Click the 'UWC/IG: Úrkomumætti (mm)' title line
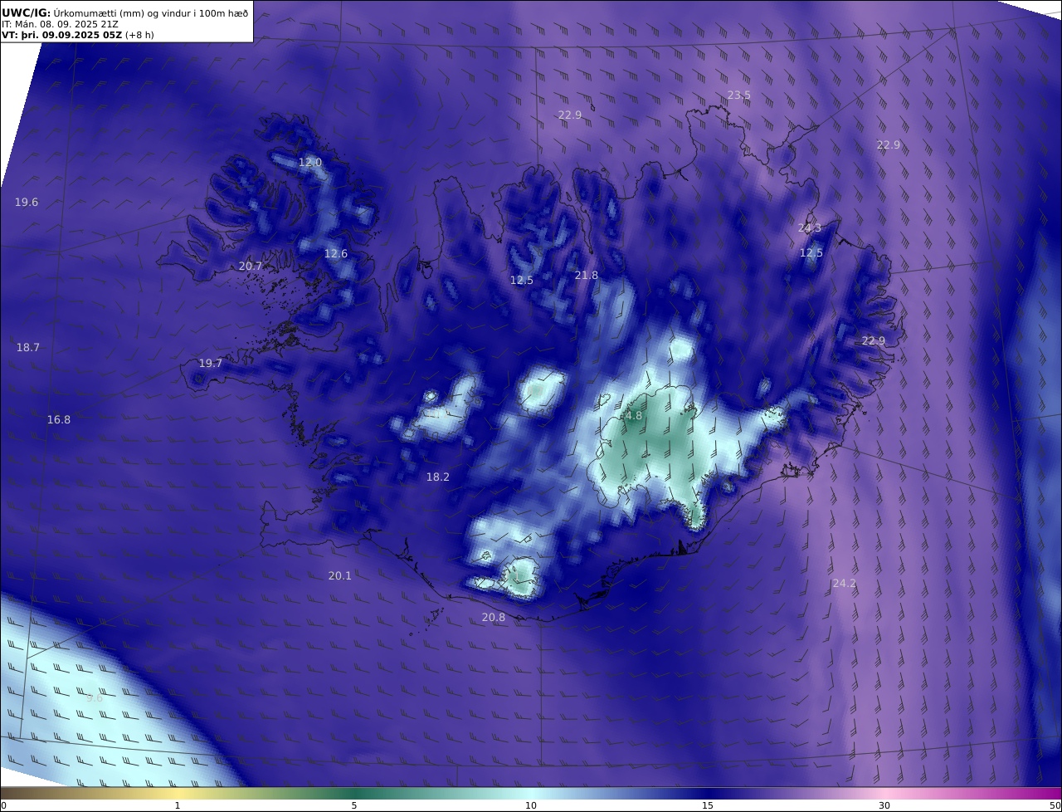Screen dimensions: 1062x812 tap(125, 13)
